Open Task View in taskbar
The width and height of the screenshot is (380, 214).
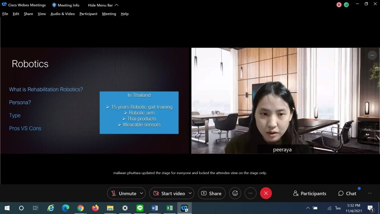[35, 208]
